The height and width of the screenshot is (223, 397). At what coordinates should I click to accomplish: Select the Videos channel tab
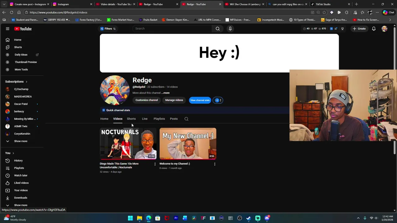click(x=118, y=119)
